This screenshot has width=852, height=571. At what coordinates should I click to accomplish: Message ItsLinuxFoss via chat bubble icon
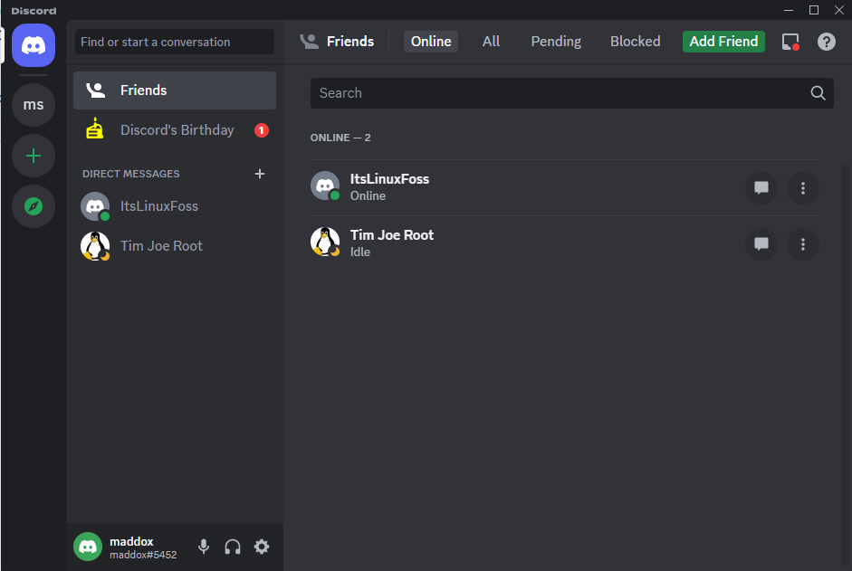pyautogui.click(x=761, y=188)
